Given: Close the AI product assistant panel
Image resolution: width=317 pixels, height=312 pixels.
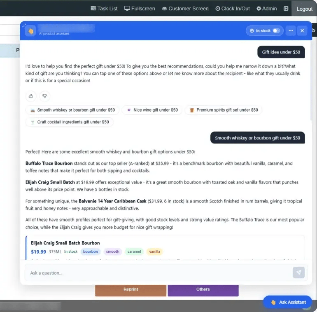Looking at the screenshot, I should pyautogui.click(x=302, y=31).
